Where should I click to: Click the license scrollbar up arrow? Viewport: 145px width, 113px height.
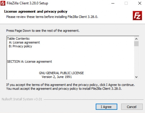point(136,39)
